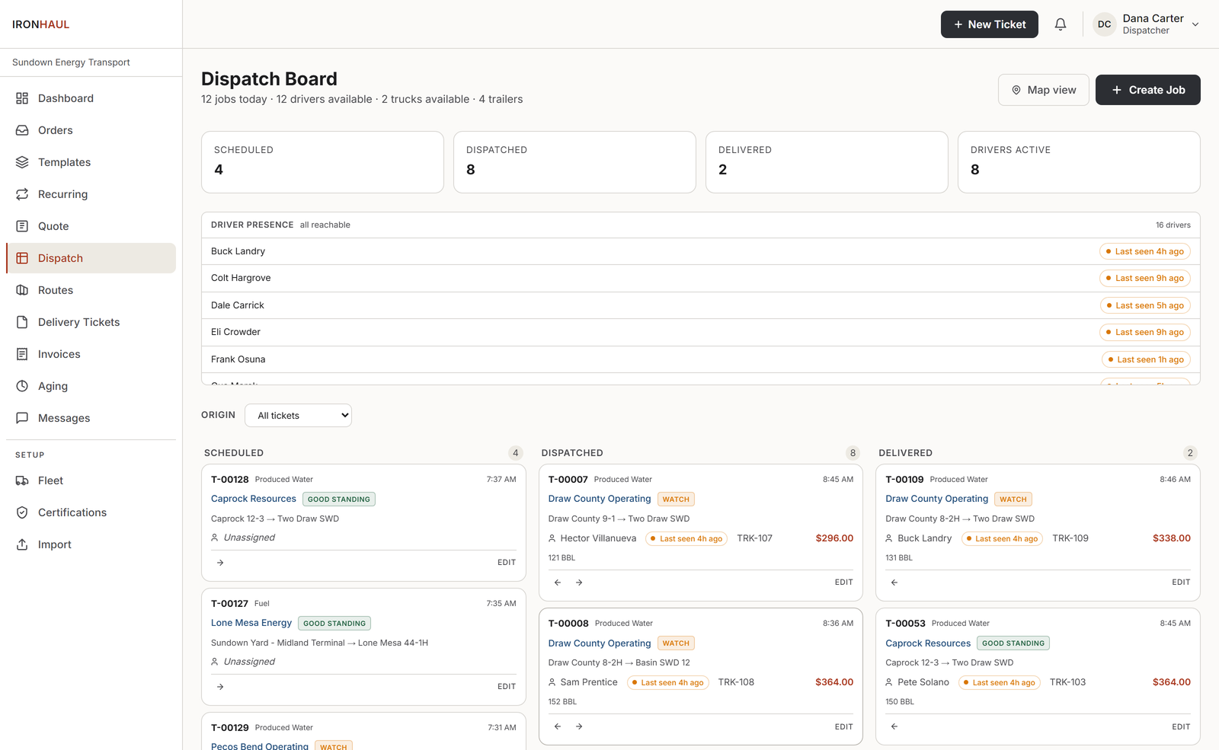
Task: Open the Origin All tickets dropdown
Action: pyautogui.click(x=298, y=416)
